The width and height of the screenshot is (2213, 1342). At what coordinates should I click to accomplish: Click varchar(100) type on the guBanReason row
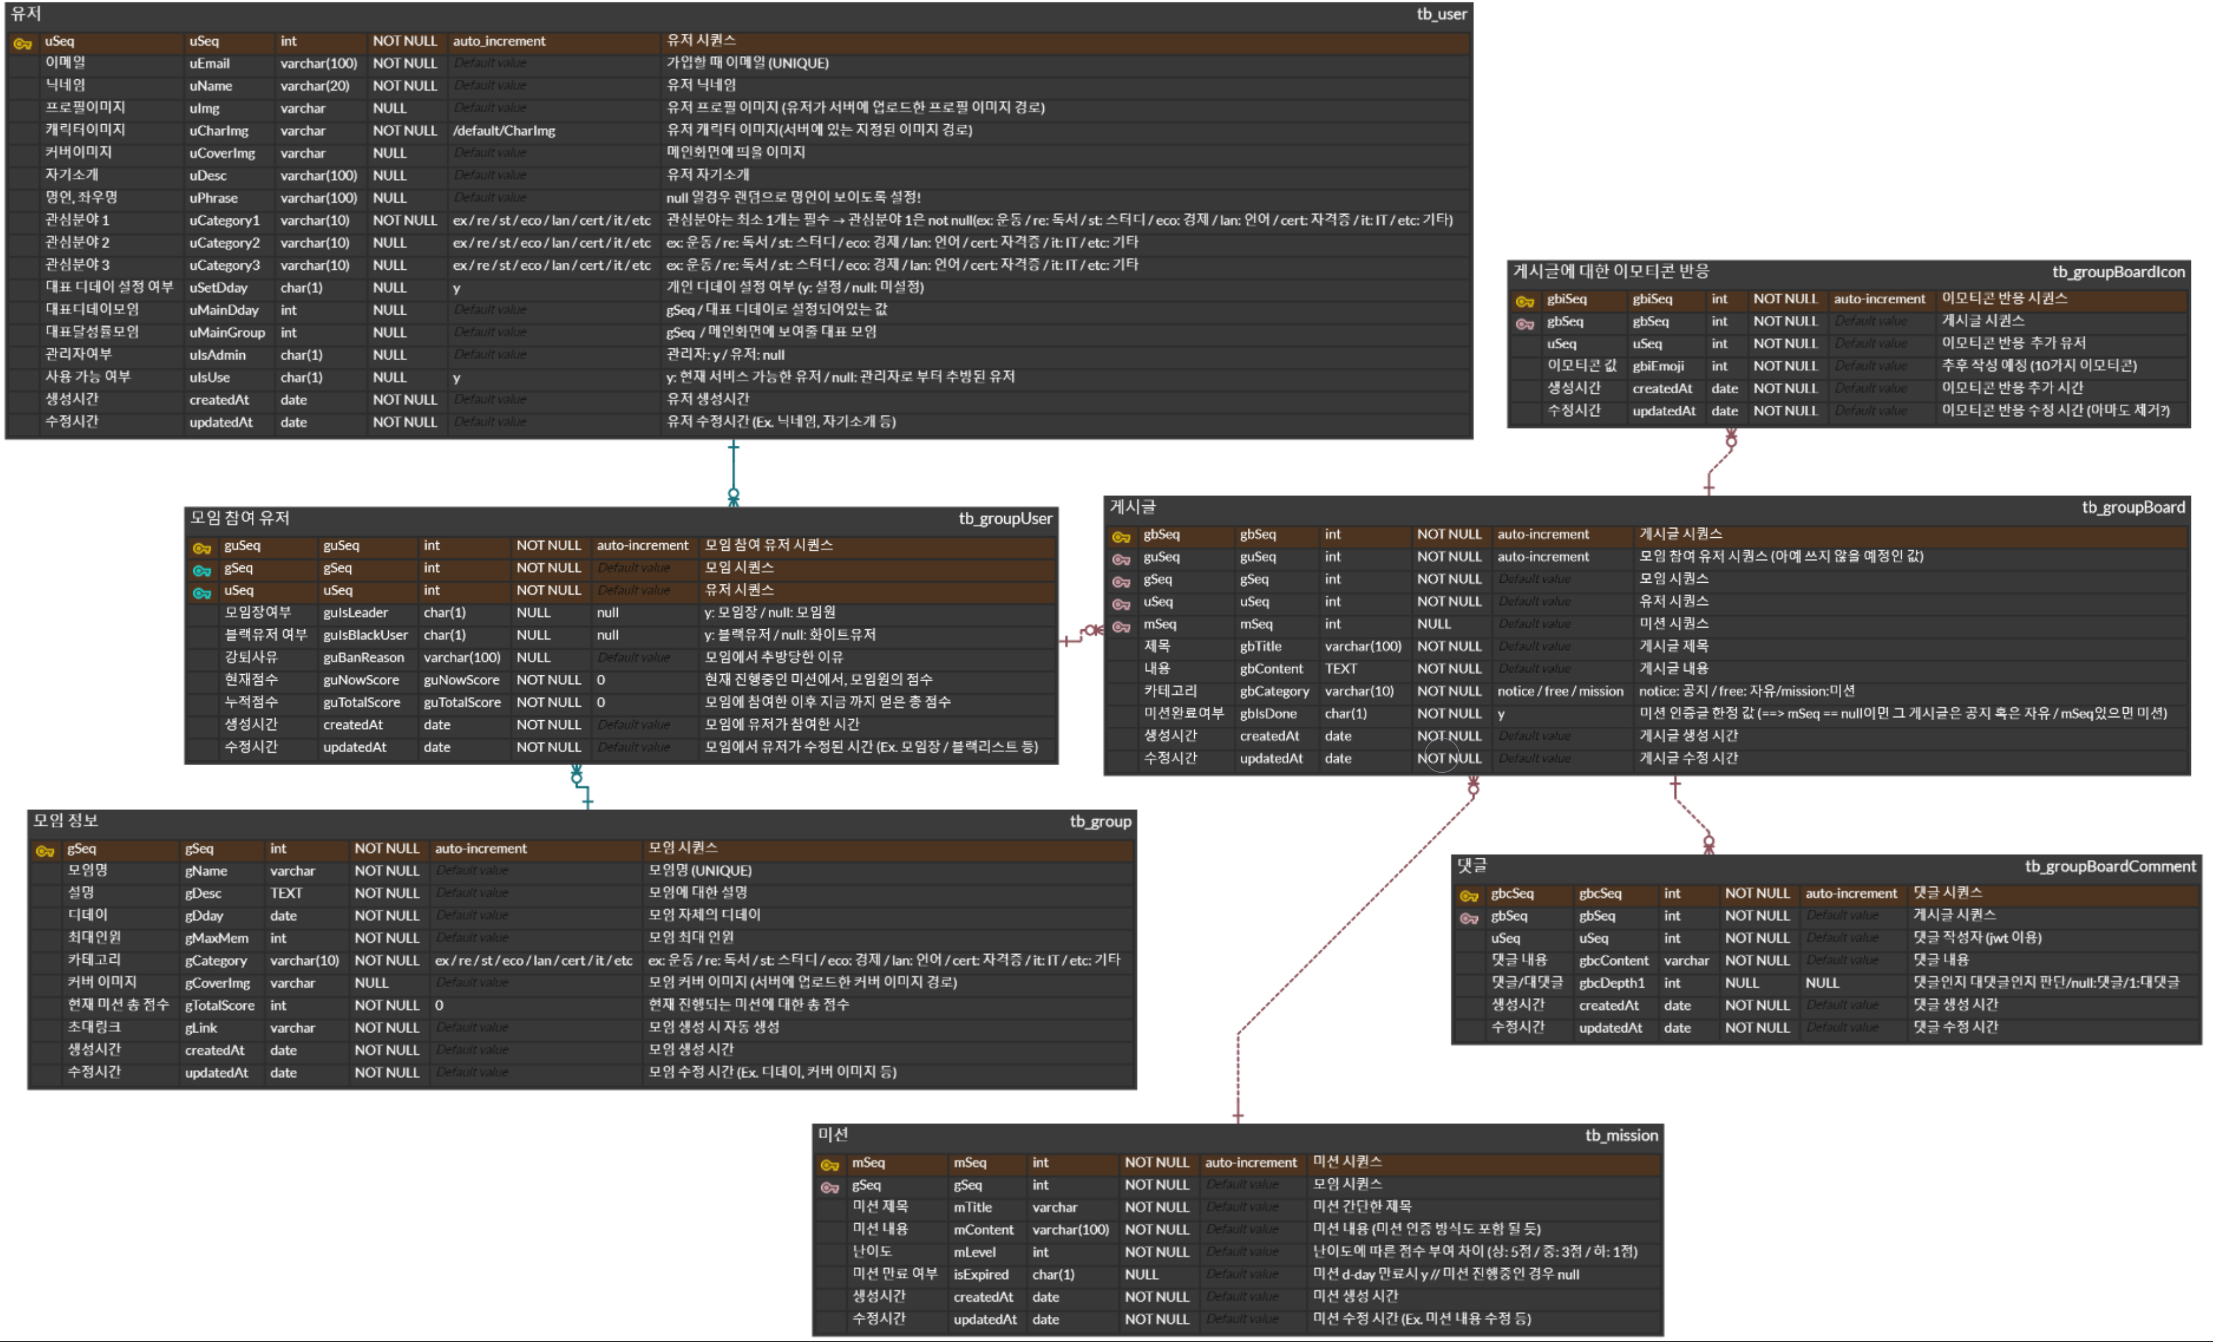[462, 658]
